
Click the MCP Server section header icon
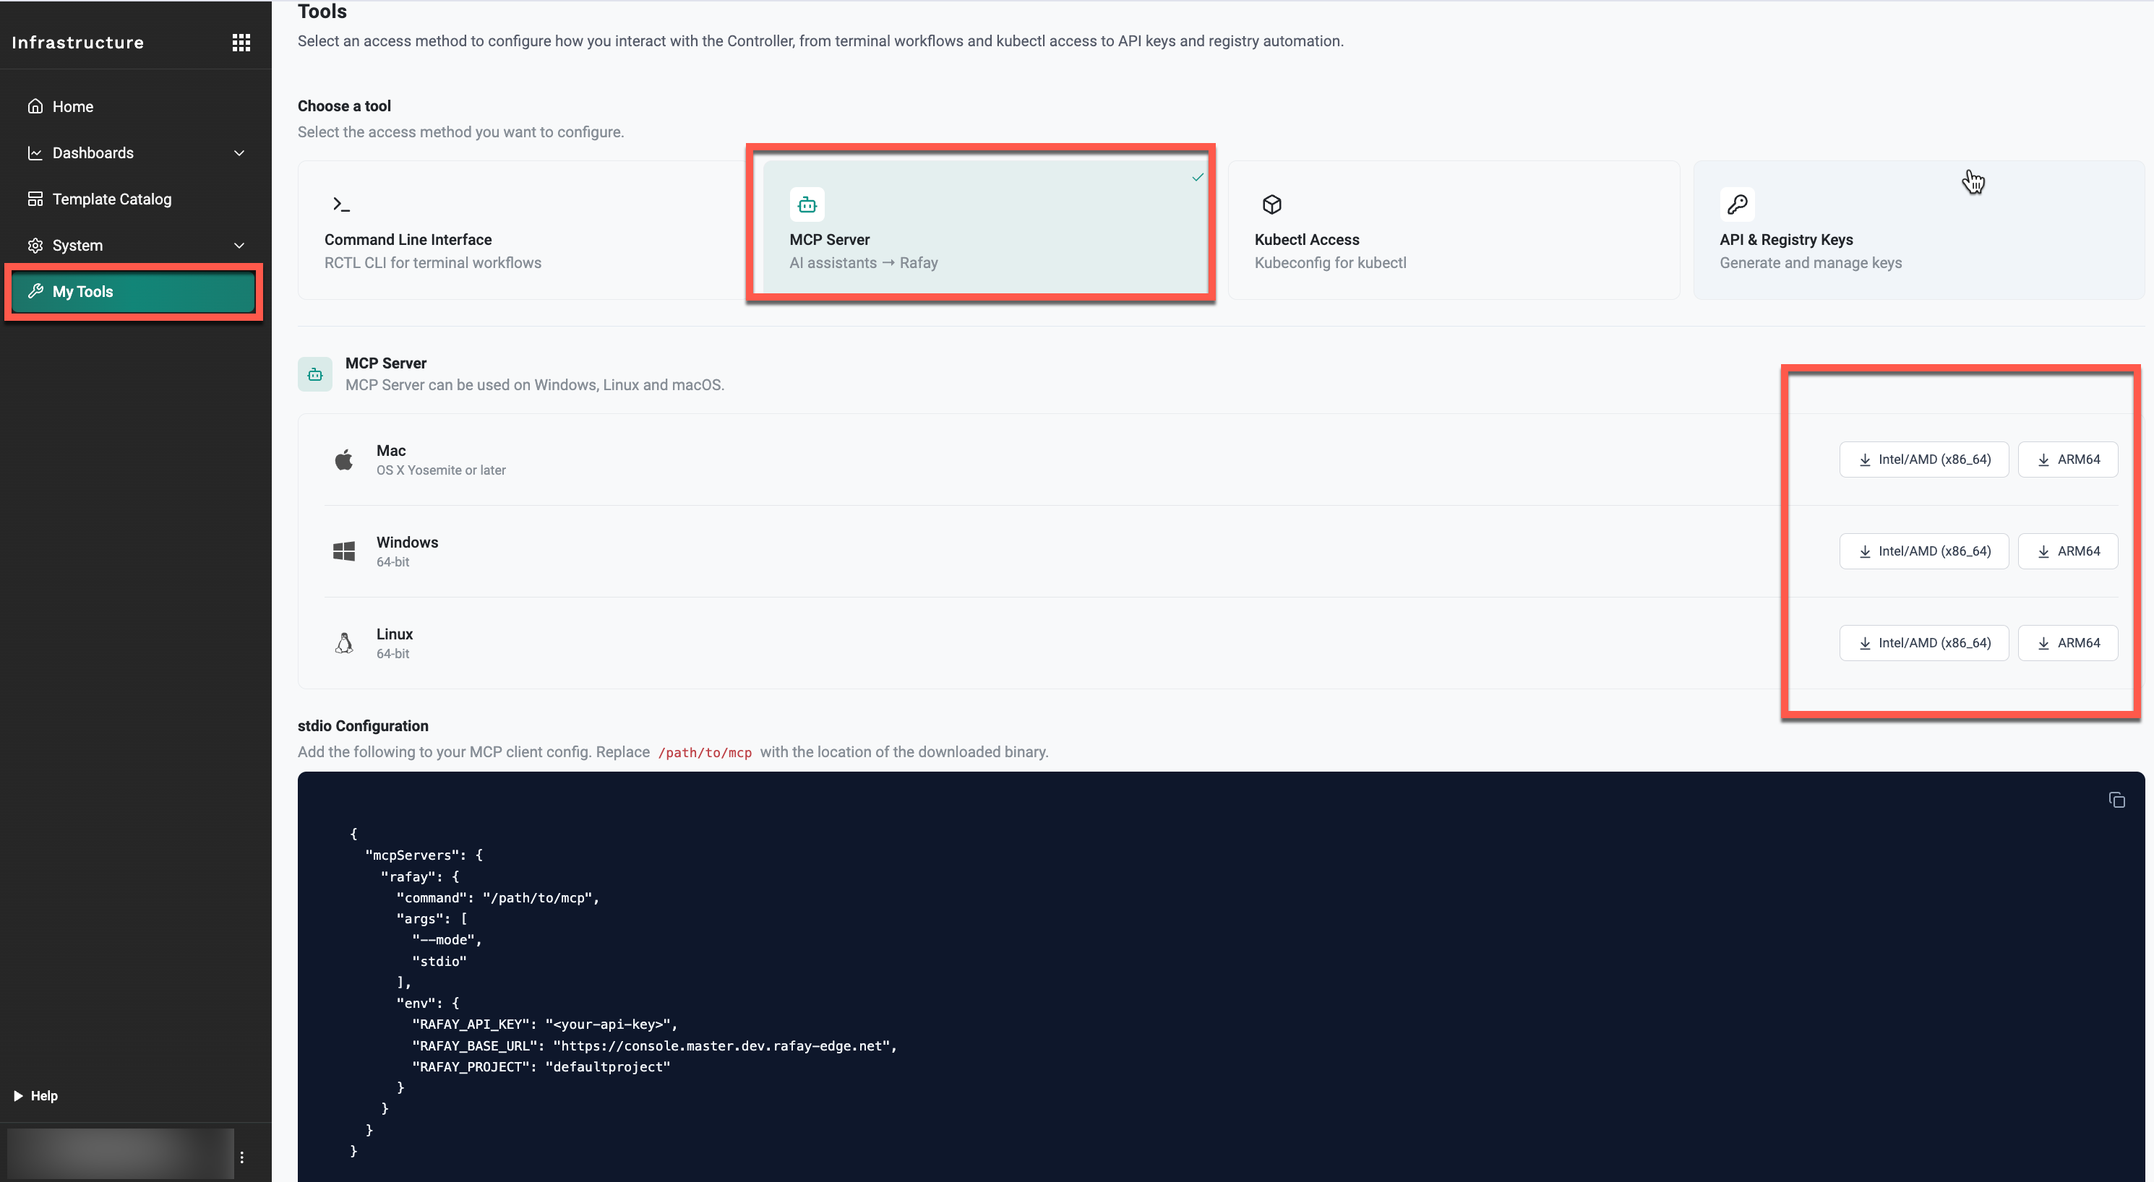pos(315,374)
